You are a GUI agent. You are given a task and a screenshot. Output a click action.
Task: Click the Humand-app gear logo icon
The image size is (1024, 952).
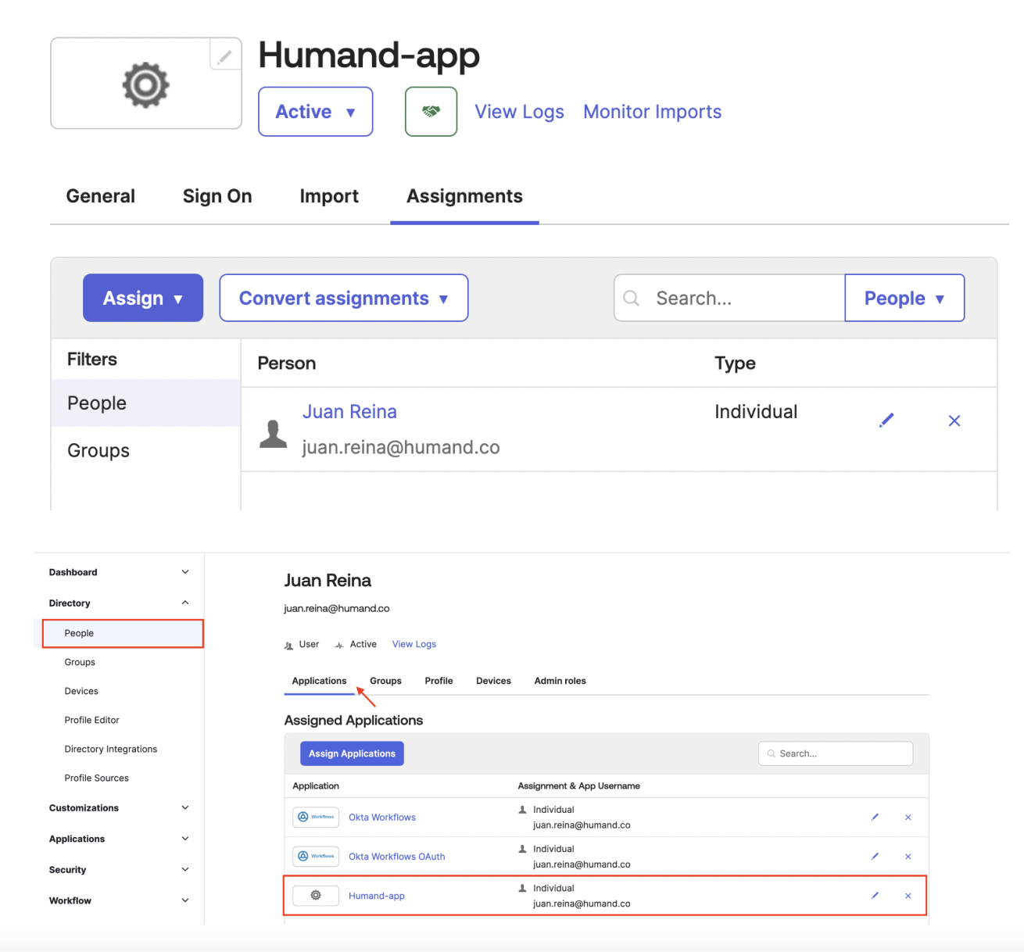pyautogui.click(x=145, y=83)
